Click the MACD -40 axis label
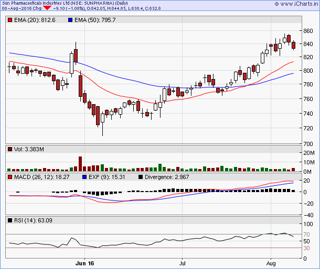 (x=308, y=215)
